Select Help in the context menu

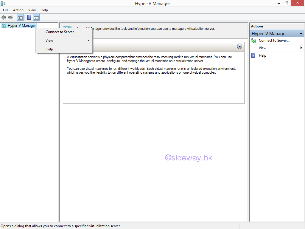49,49
